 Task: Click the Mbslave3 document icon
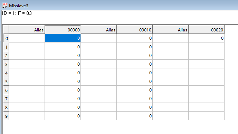tap(4, 6)
